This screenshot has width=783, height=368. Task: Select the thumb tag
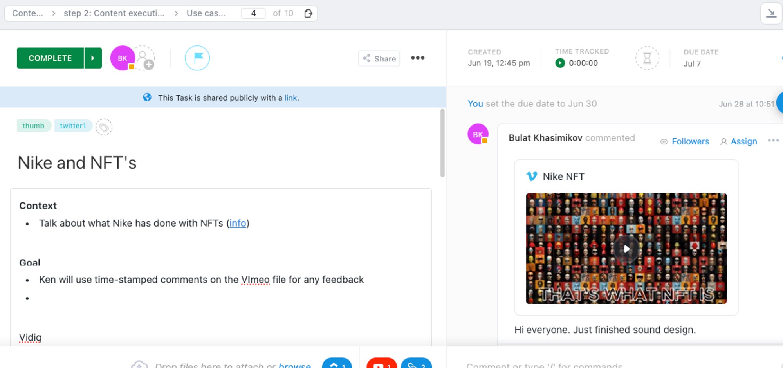[x=33, y=126]
